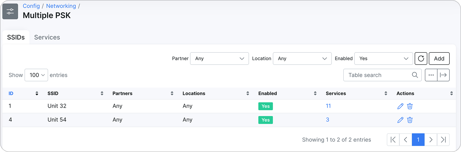Click the config sliders icon in header
The height and width of the screenshot is (152, 461).
point(10,11)
